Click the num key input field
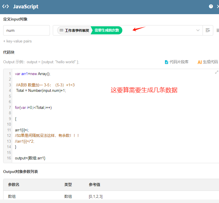 pos(27,30)
